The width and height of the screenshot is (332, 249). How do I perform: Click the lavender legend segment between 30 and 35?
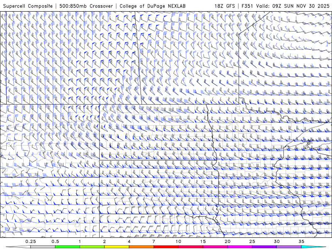point(289,247)
